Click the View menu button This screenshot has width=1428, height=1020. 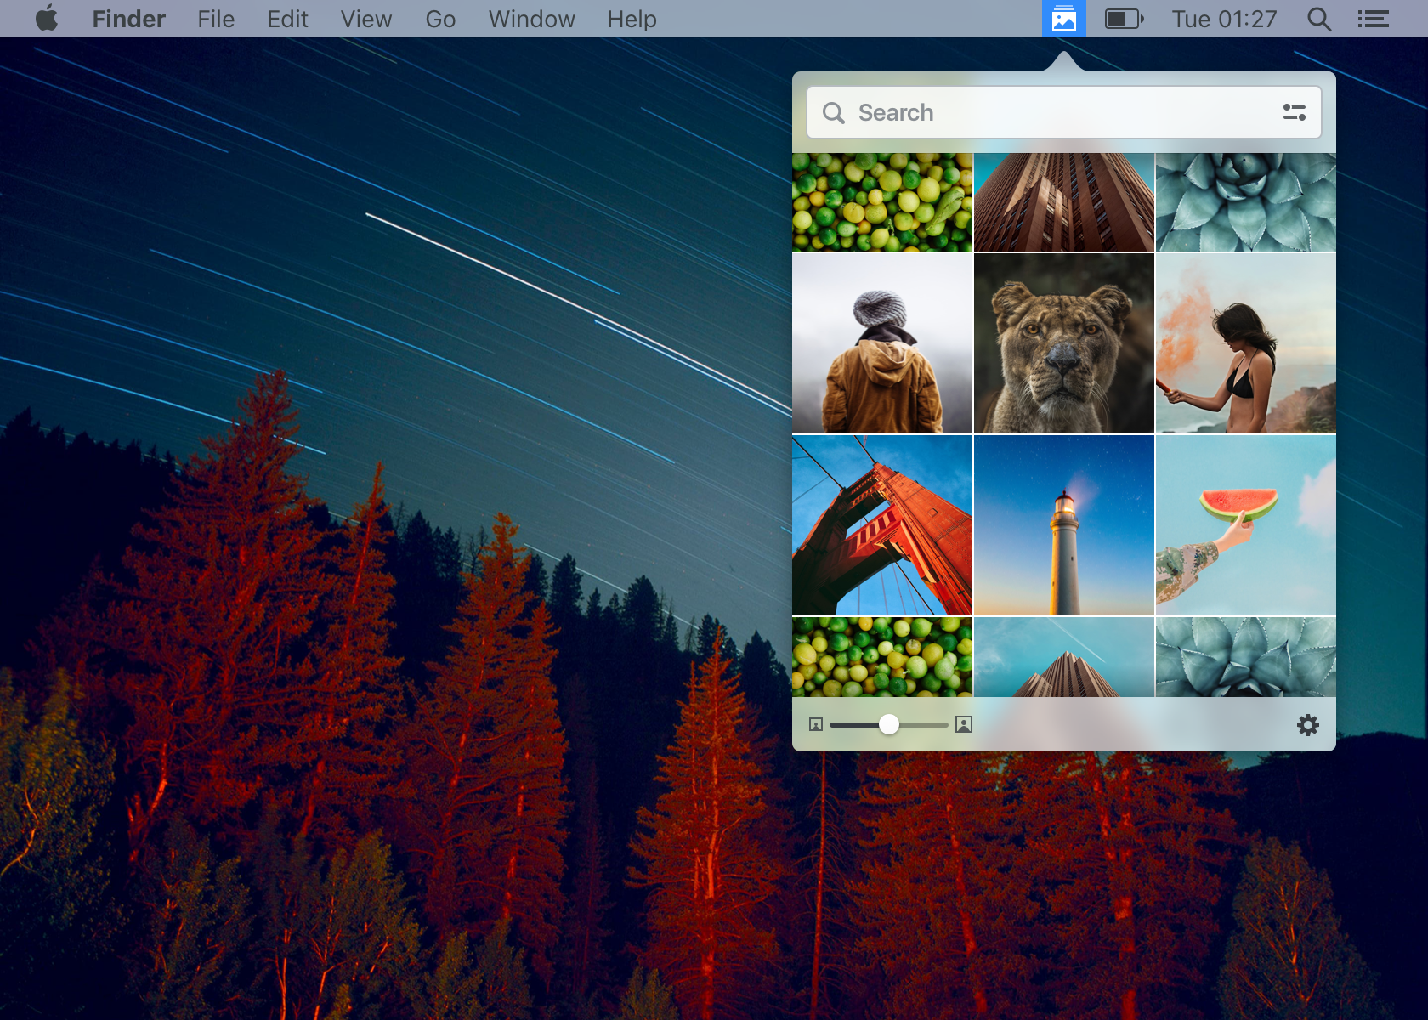(x=365, y=19)
